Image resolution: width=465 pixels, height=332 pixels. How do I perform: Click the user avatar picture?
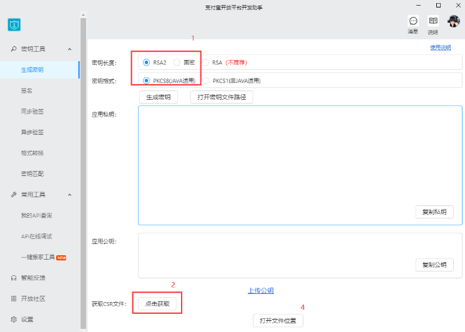454,21
